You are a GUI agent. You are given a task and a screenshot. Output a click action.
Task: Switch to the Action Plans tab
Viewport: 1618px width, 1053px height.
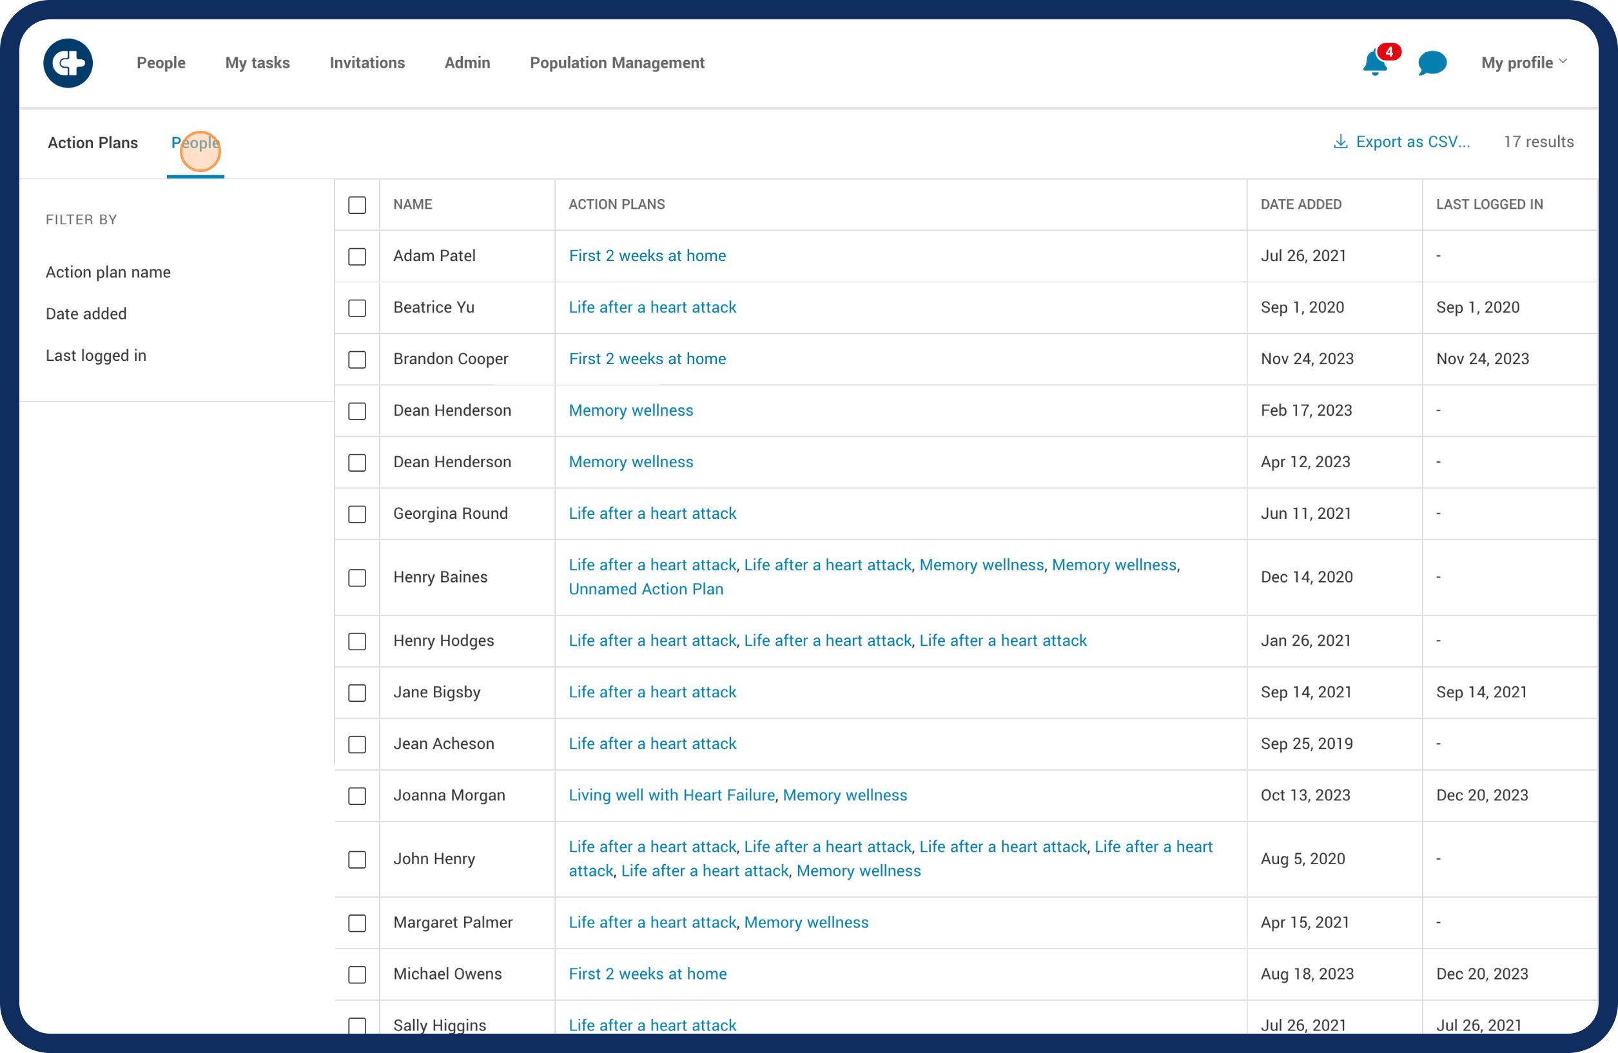[93, 143]
